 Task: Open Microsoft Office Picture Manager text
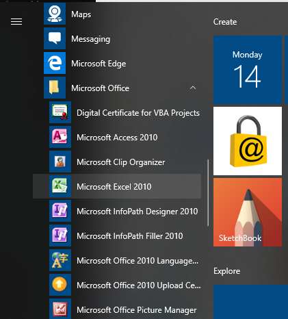137,310
